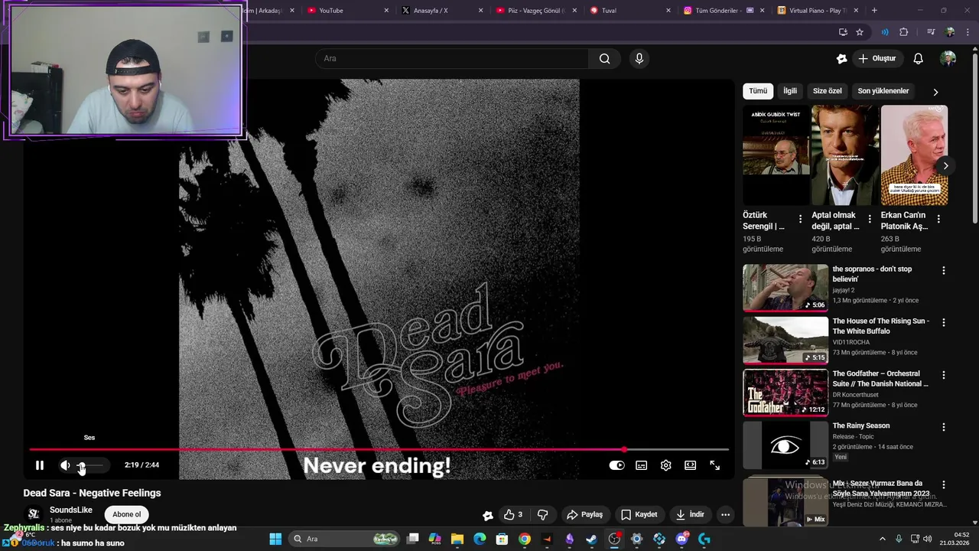Open Google Chrome from the taskbar

pyautogui.click(x=525, y=539)
